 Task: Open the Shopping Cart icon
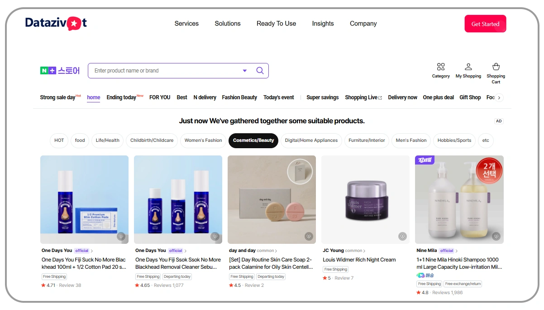[x=496, y=67]
